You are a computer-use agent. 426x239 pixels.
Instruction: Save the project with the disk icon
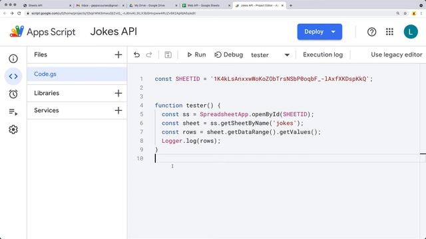coord(168,54)
